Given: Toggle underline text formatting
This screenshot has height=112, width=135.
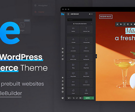Looking at the screenshot, I should 128,24.
